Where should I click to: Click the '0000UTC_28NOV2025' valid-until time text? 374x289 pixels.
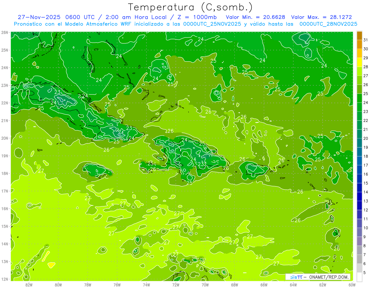(x=328, y=24)
